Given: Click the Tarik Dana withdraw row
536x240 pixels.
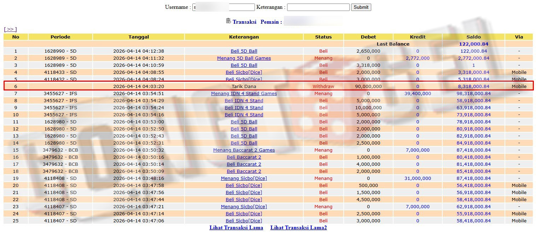Looking at the screenshot, I should (244, 86).
